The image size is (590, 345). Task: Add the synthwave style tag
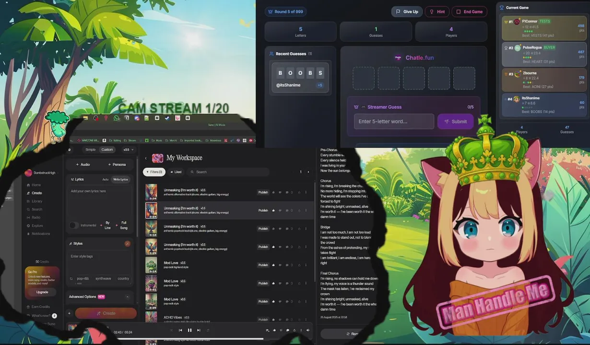(103, 278)
